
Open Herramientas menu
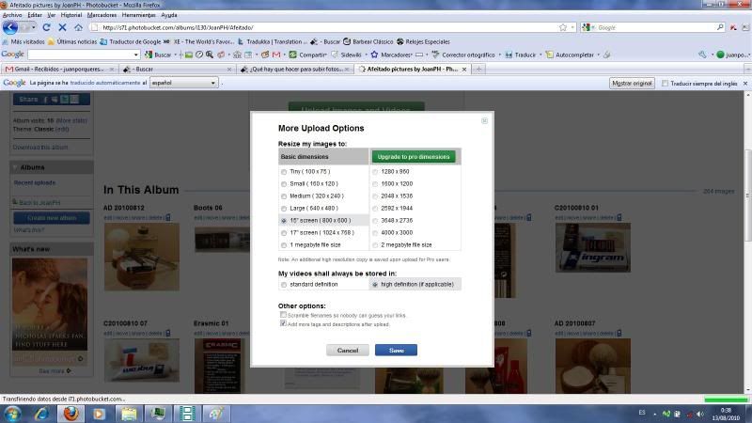(x=138, y=15)
